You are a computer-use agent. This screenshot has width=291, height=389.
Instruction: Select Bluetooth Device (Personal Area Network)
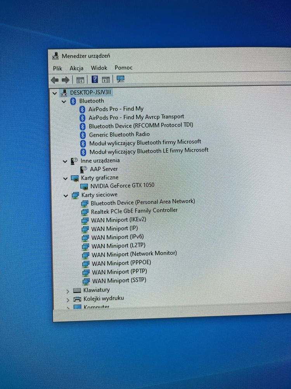pos(143,202)
